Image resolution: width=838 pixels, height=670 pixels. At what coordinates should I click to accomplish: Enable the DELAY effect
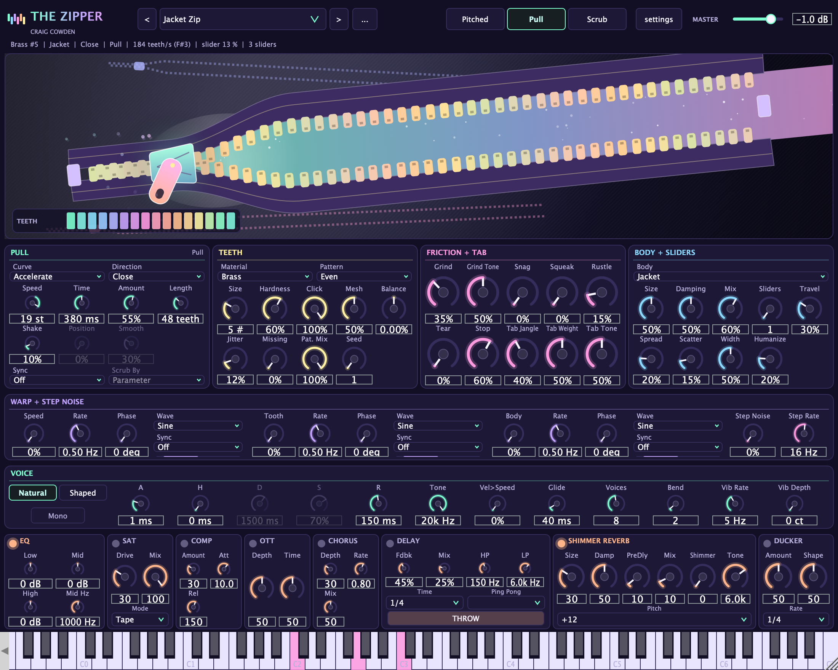coord(390,543)
